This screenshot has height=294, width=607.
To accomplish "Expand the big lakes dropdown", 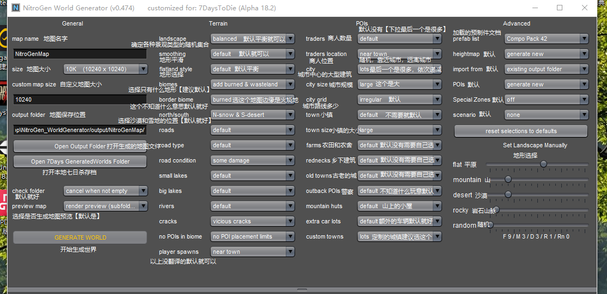I will point(253,191).
